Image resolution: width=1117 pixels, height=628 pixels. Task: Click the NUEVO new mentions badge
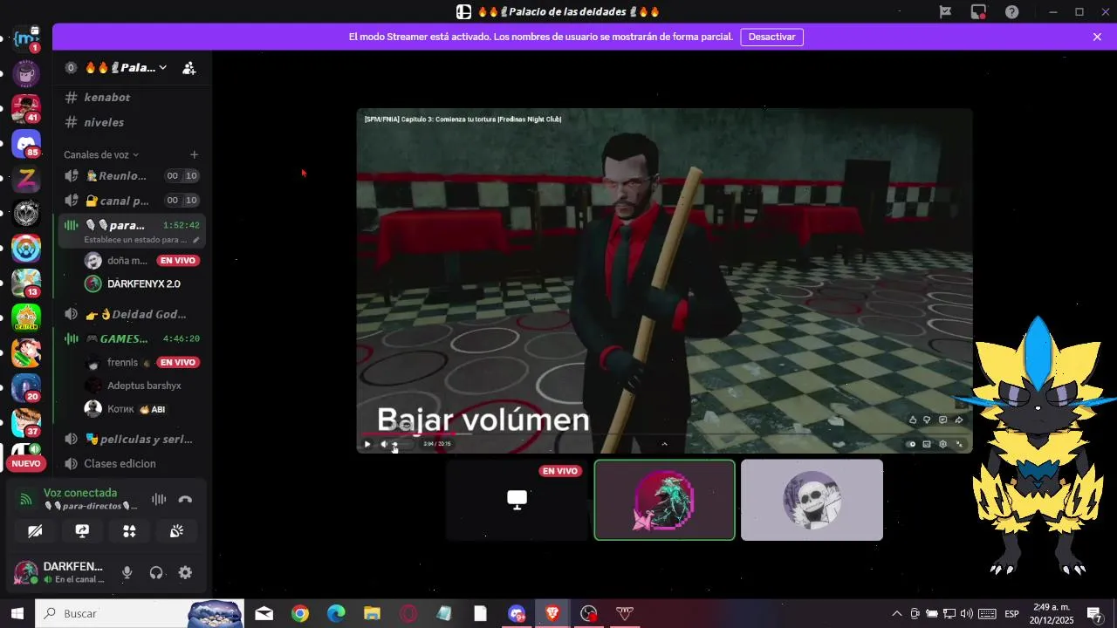26,463
